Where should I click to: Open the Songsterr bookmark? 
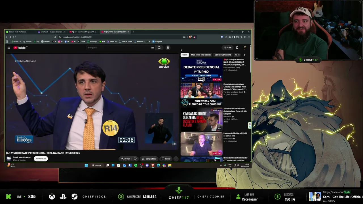click(x=157, y=41)
